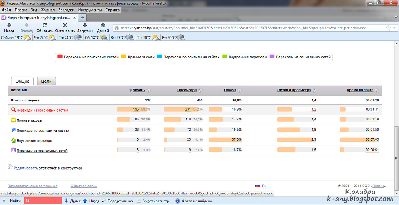Click the Вперёд forward arrow button
The height and width of the screenshot is (205, 399).
[27, 28]
